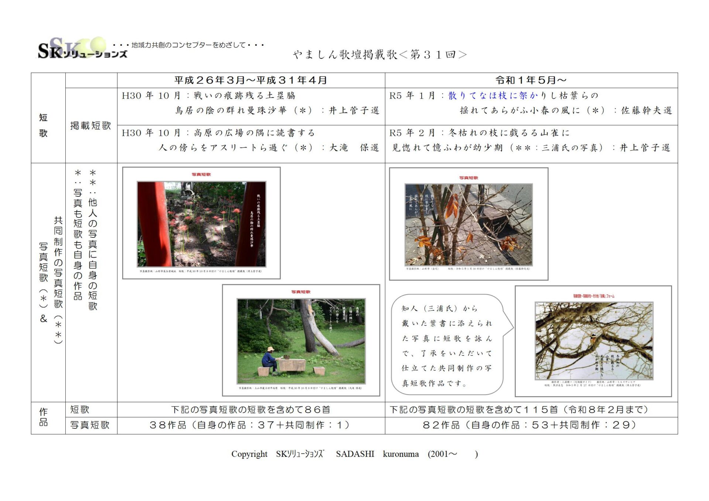This screenshot has width=709, height=501.
Task: Select the 令和1年5月～ column header
Action: (531, 80)
